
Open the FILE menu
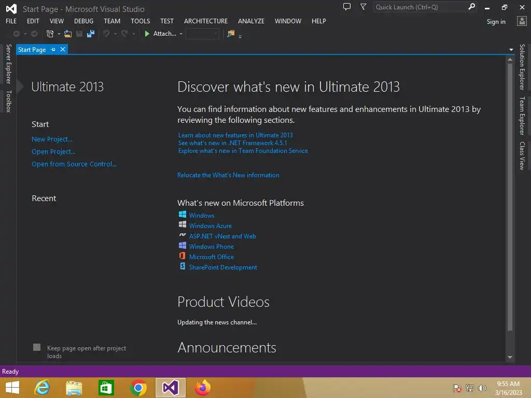coord(11,21)
